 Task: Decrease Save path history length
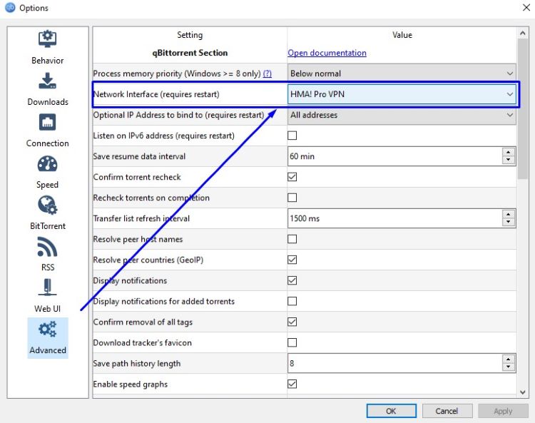(x=509, y=367)
